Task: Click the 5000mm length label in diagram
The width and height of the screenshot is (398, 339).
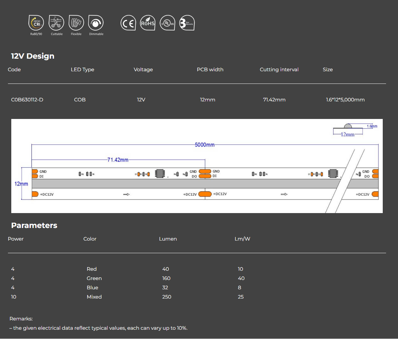Action: (x=205, y=145)
